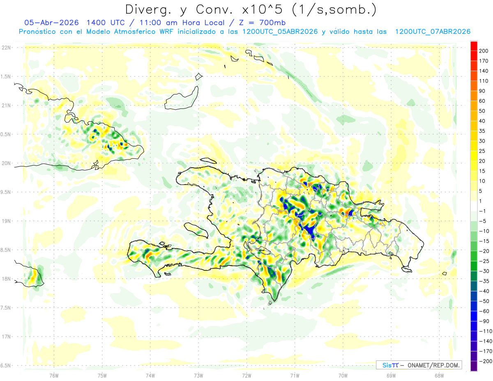493x381 pixels.
Task: Click the 17N latitude axis label
Action: click(6, 337)
